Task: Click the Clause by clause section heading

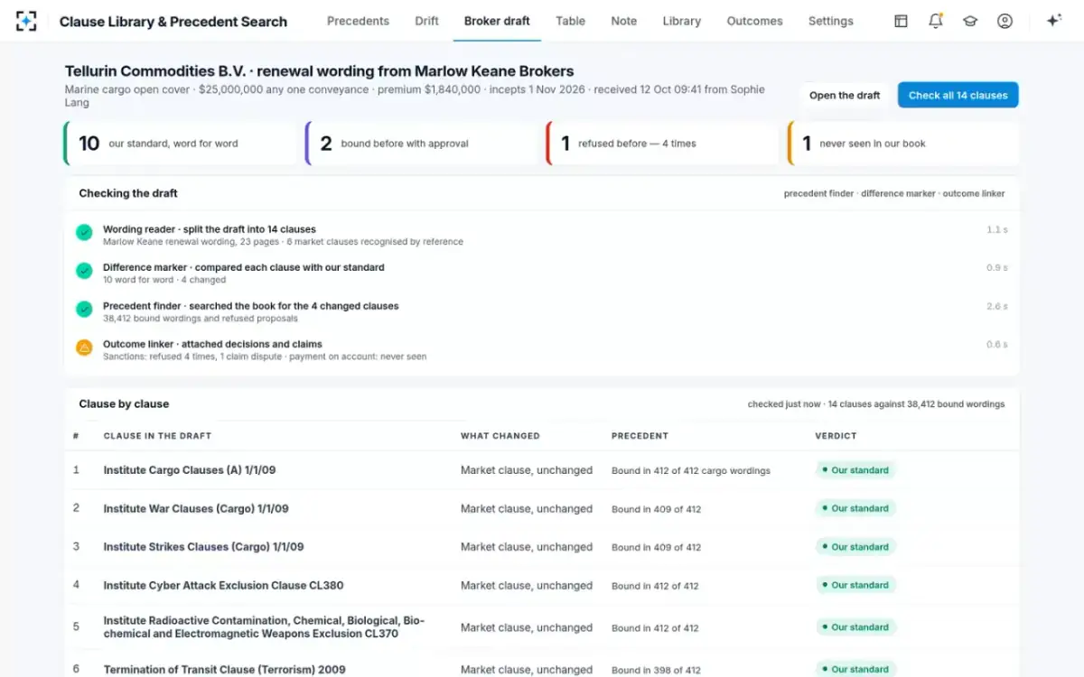Action: 124,404
